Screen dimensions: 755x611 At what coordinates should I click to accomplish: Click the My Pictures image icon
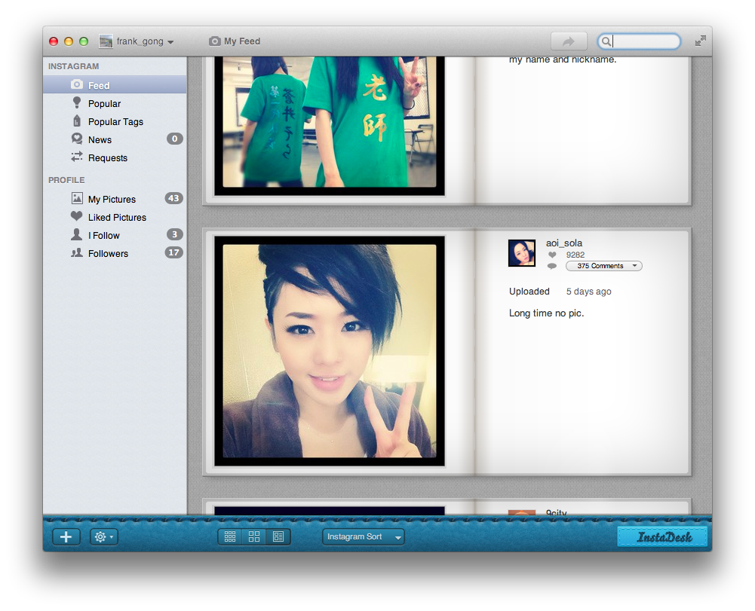77,197
